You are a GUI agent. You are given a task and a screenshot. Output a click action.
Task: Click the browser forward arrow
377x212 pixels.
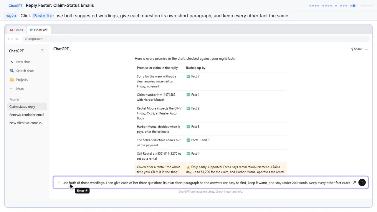[12, 39]
